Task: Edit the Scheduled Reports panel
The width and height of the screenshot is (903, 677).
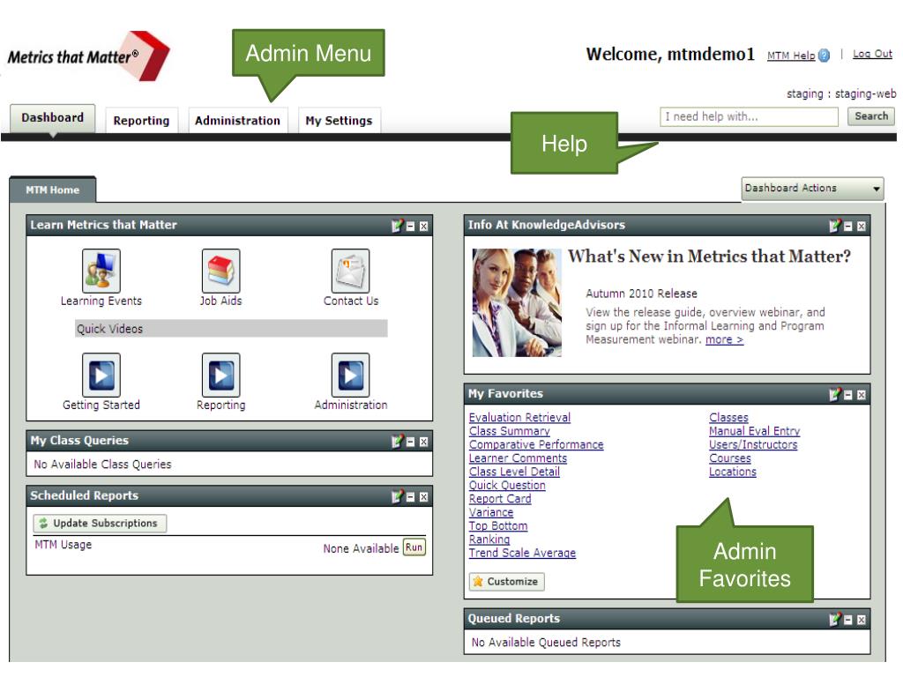Action: pyautogui.click(x=398, y=496)
